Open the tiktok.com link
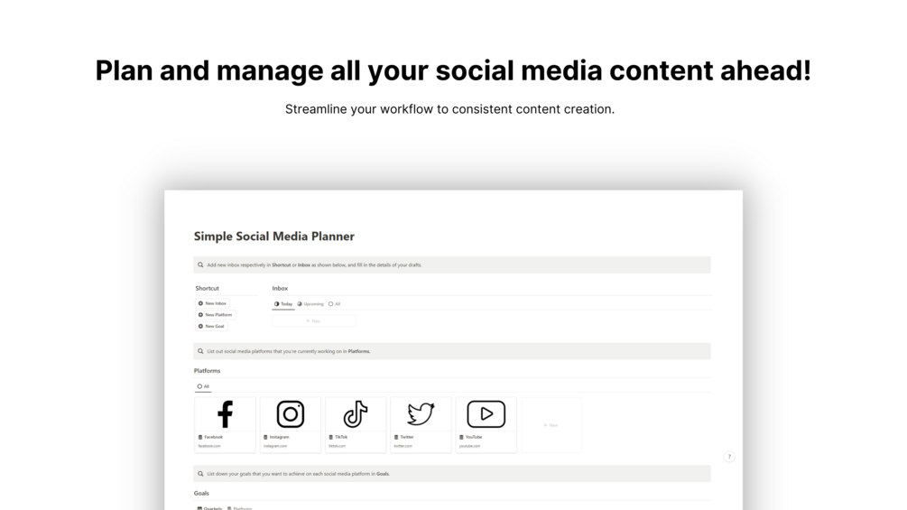The height and width of the screenshot is (510, 907). point(338,446)
